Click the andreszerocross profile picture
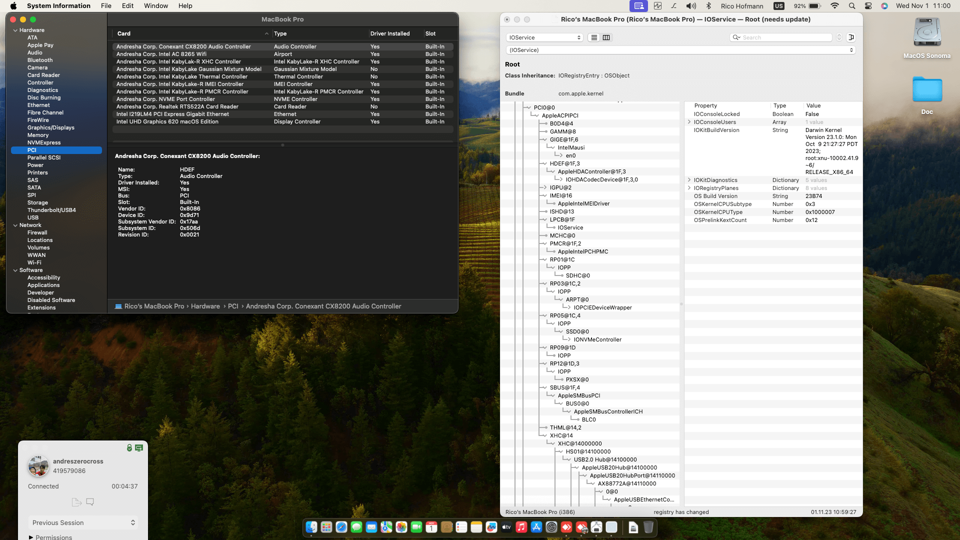 pos(38,466)
